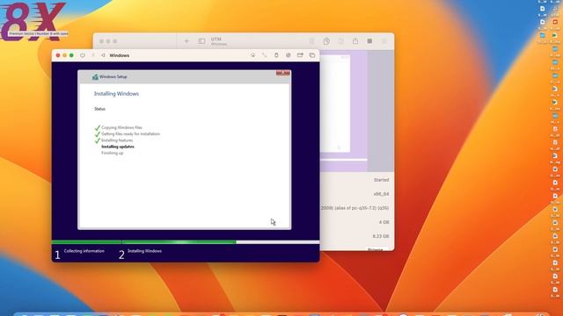Click the bold "Installing updates" status line
Viewport: 563px width, 316px height.
click(118, 147)
